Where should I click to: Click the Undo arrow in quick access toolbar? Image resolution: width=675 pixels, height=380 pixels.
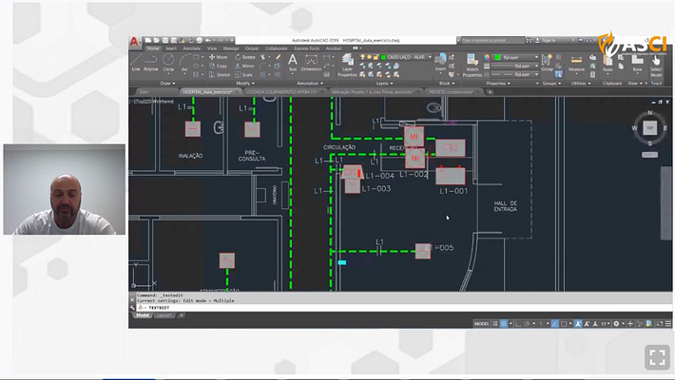point(208,41)
